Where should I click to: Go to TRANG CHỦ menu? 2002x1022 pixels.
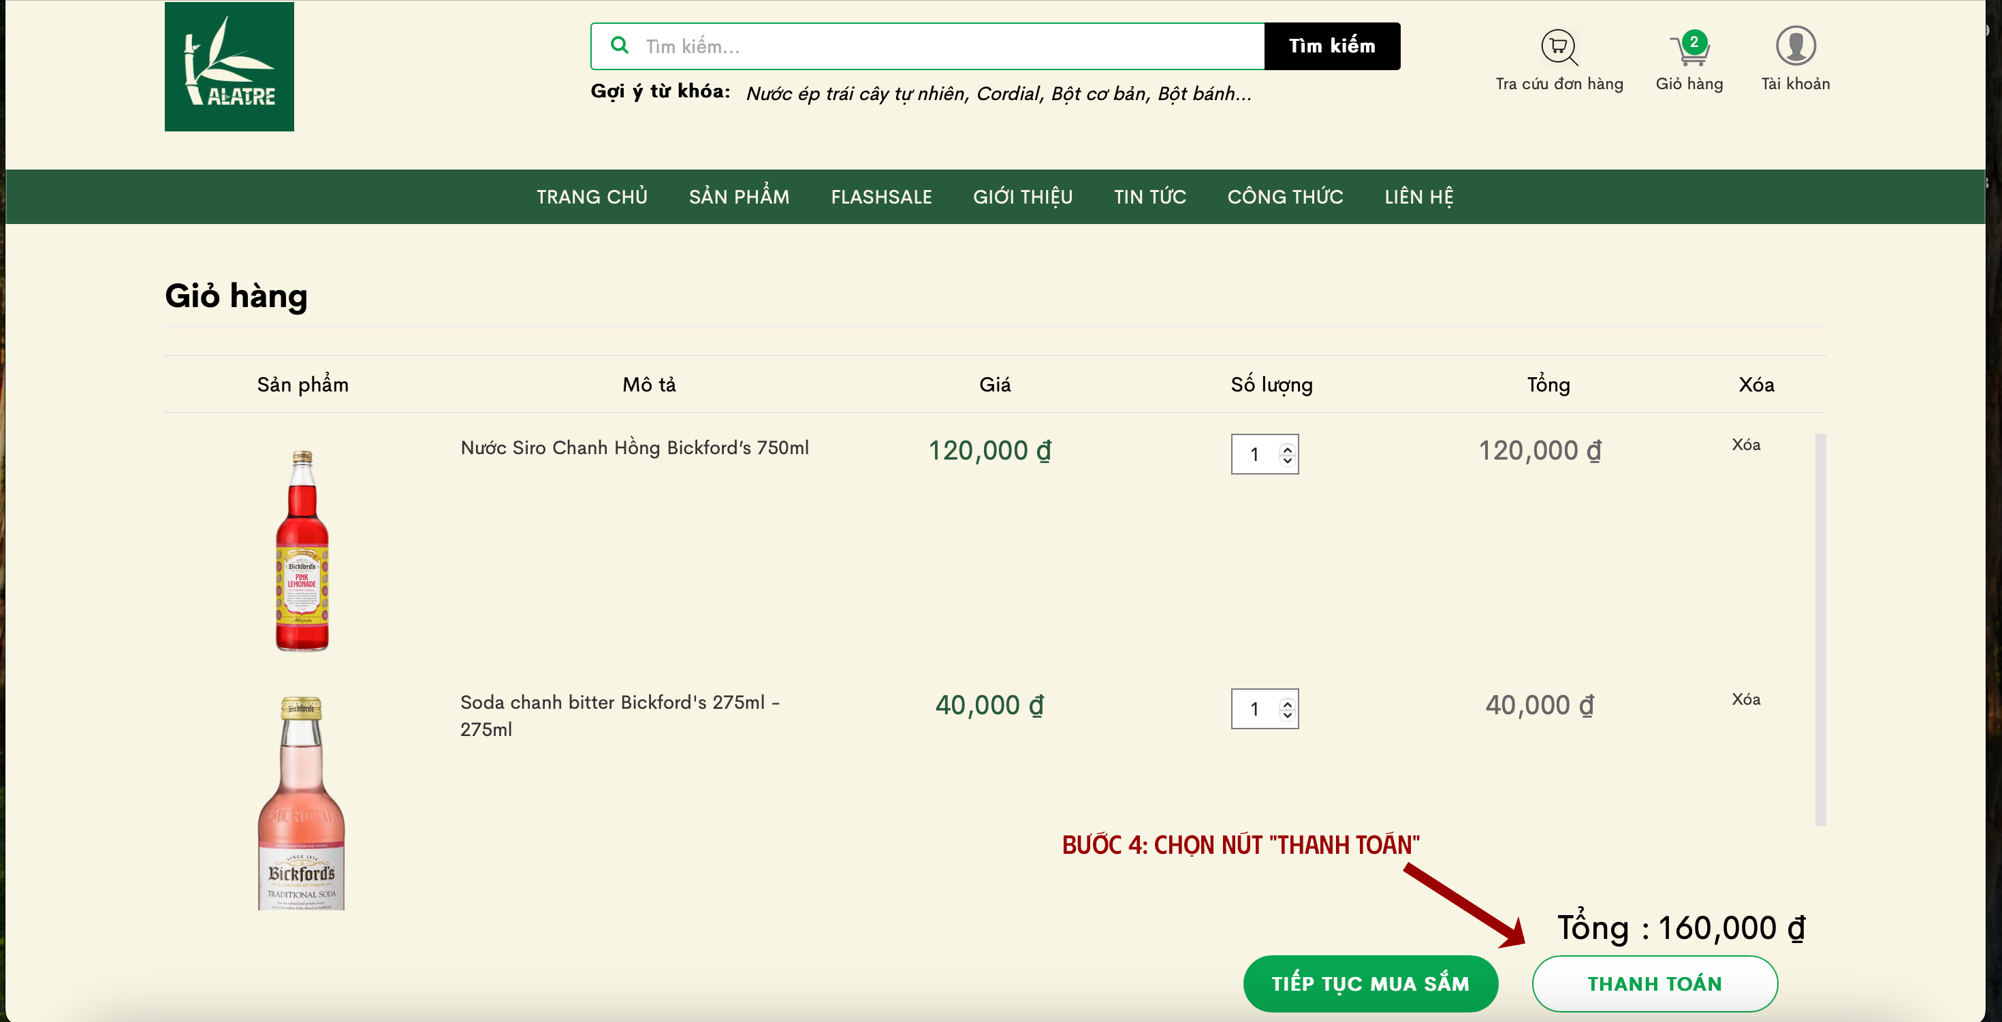(592, 197)
